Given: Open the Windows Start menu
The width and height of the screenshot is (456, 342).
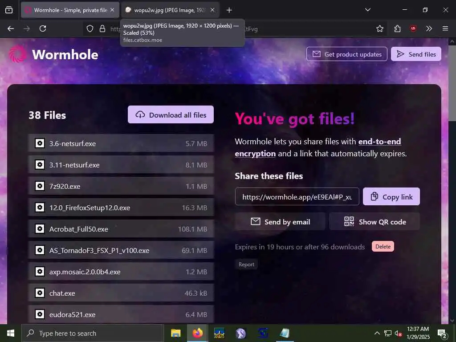Looking at the screenshot, I should 11,333.
